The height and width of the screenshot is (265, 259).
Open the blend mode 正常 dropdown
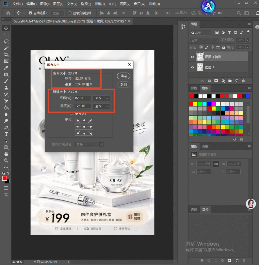click(204, 40)
